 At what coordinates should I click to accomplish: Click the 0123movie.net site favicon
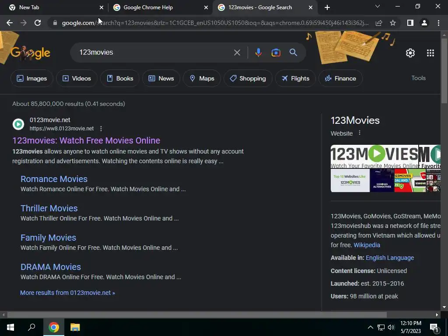point(18,124)
